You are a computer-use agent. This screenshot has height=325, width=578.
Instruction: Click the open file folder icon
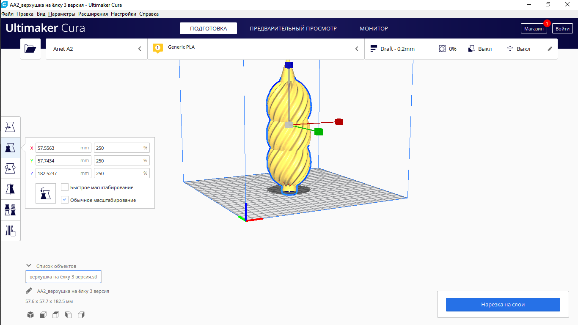(30, 49)
